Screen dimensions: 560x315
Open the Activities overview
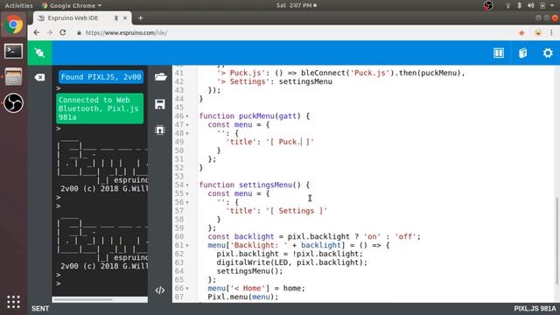pyautogui.click(x=18, y=5)
